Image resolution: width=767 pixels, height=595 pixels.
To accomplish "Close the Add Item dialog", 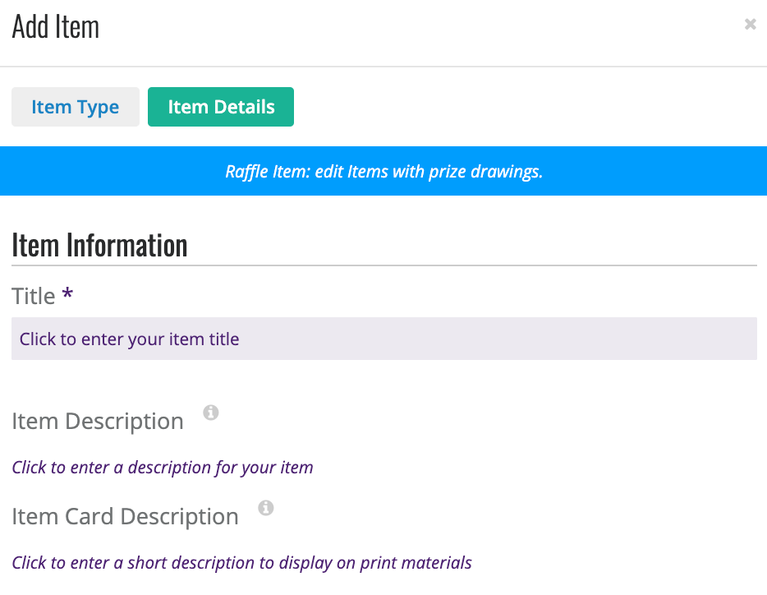I will point(750,24).
